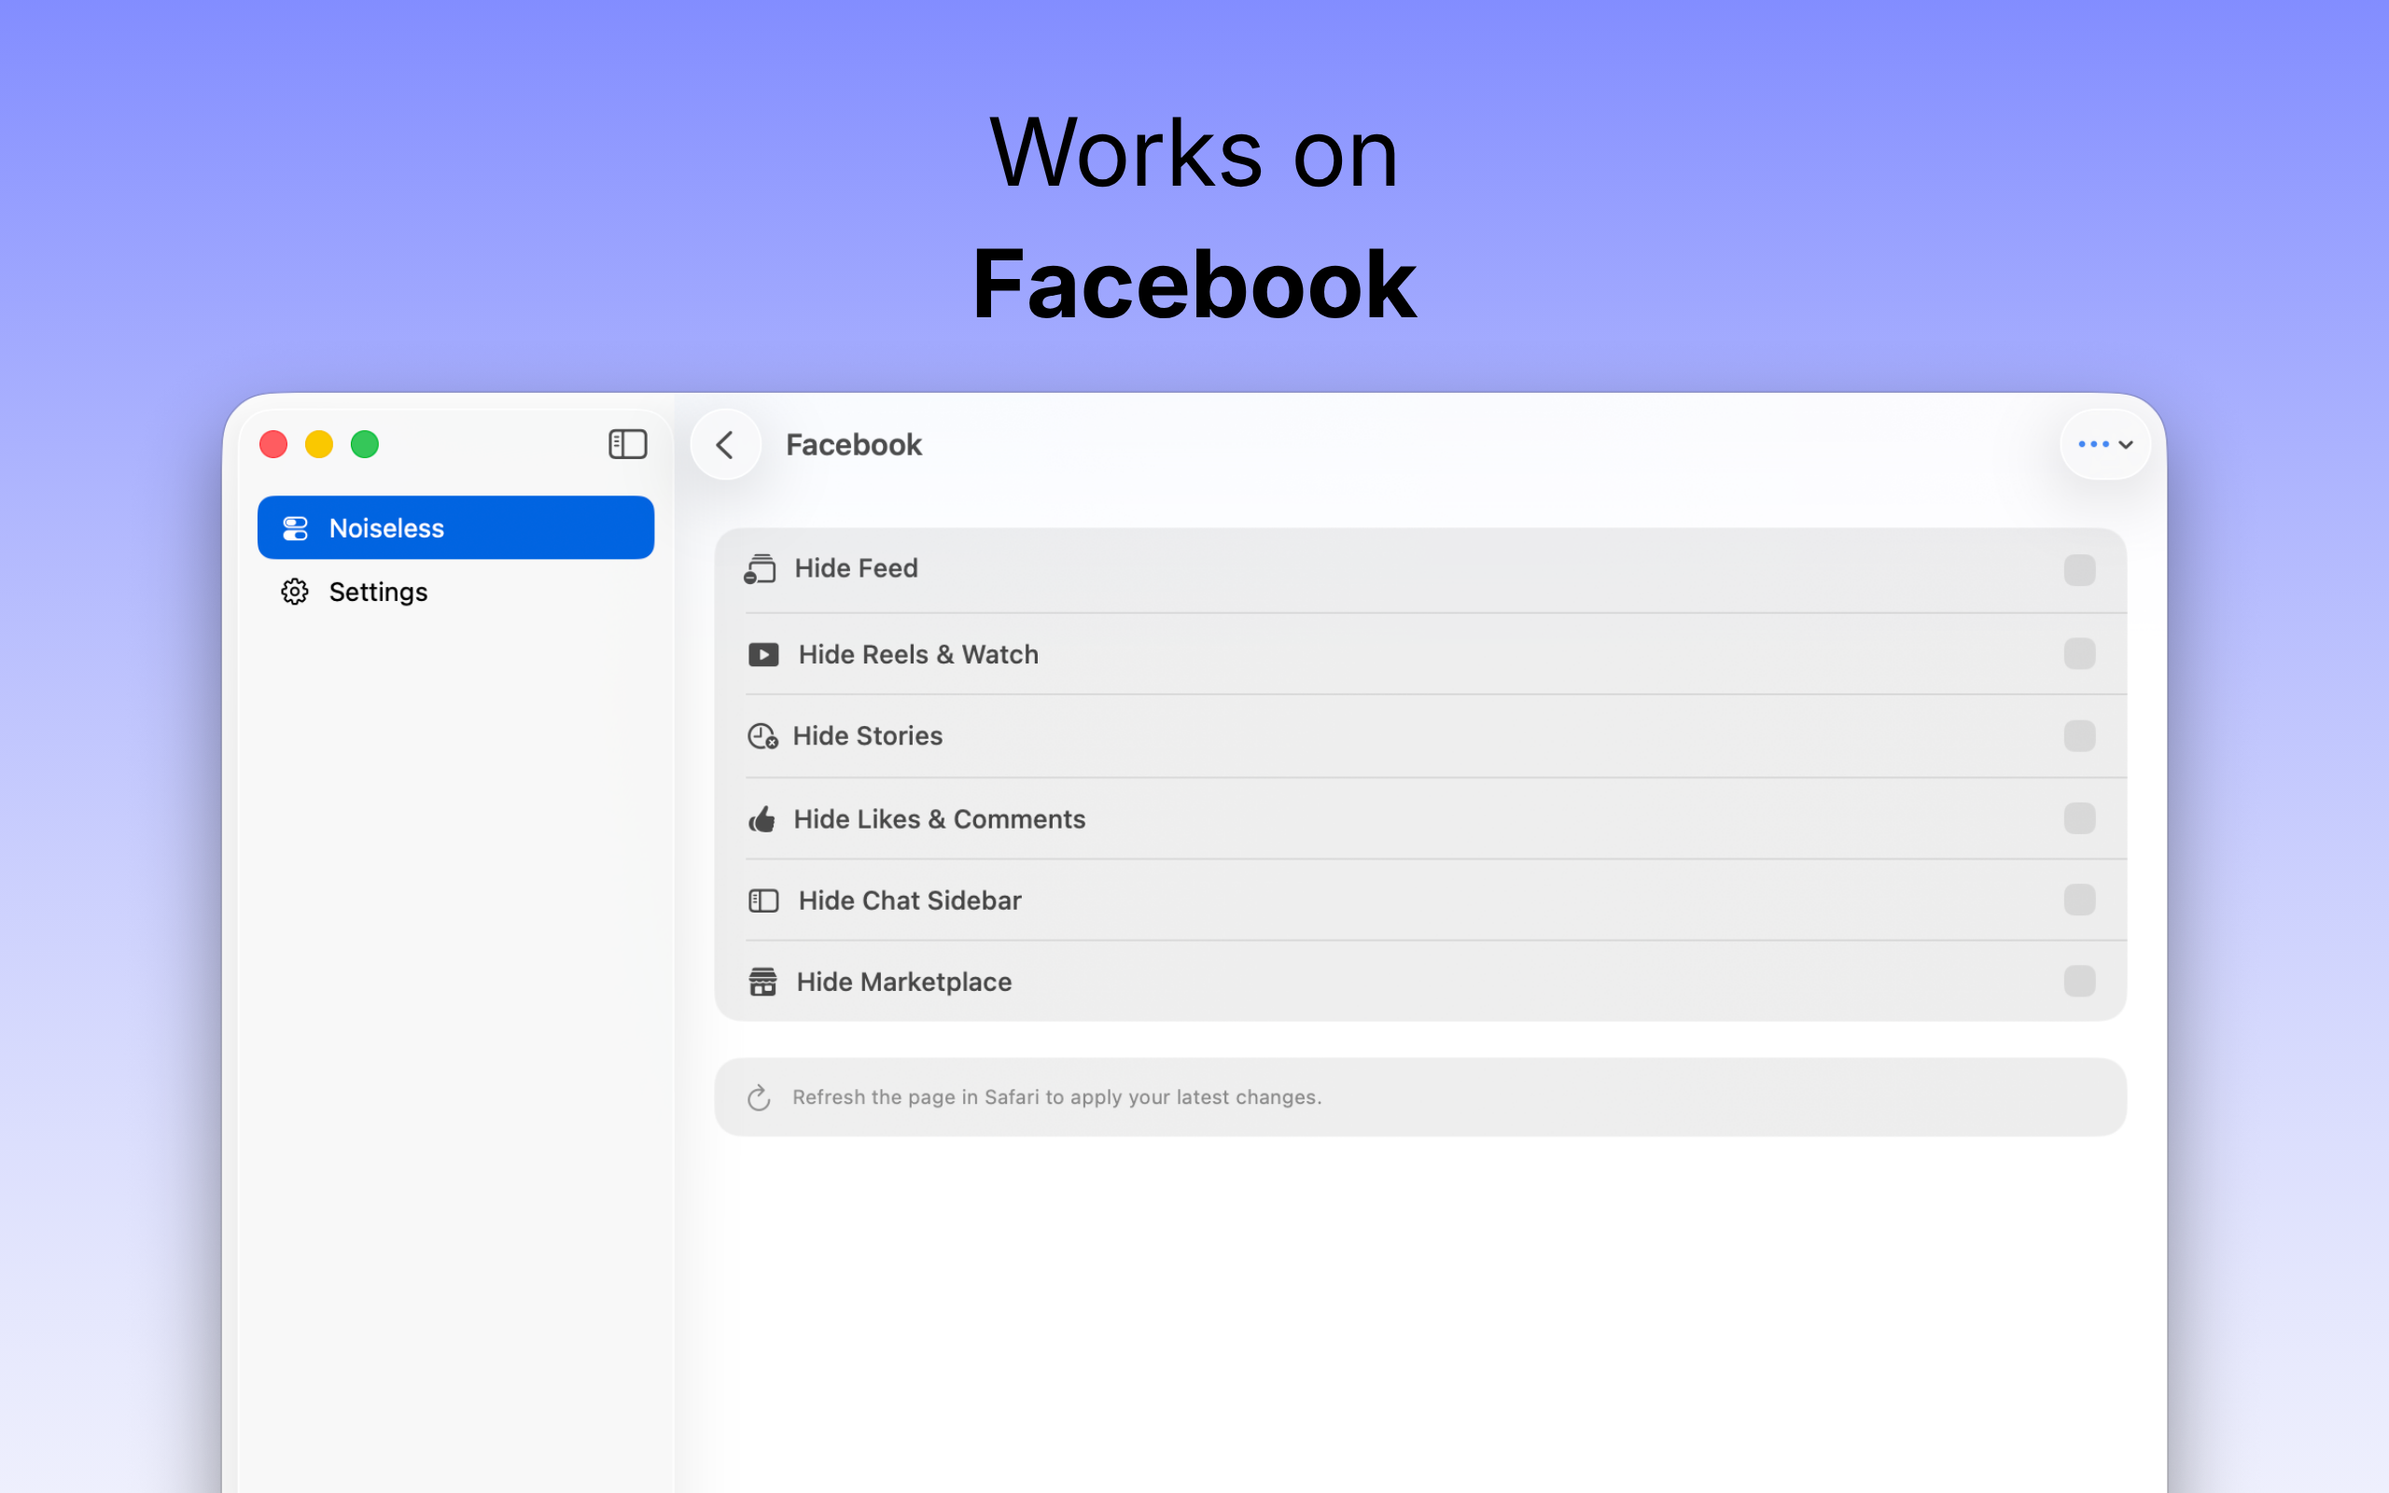2389x1493 pixels.
Task: Click the Reels & Watch play icon
Action: pos(763,655)
